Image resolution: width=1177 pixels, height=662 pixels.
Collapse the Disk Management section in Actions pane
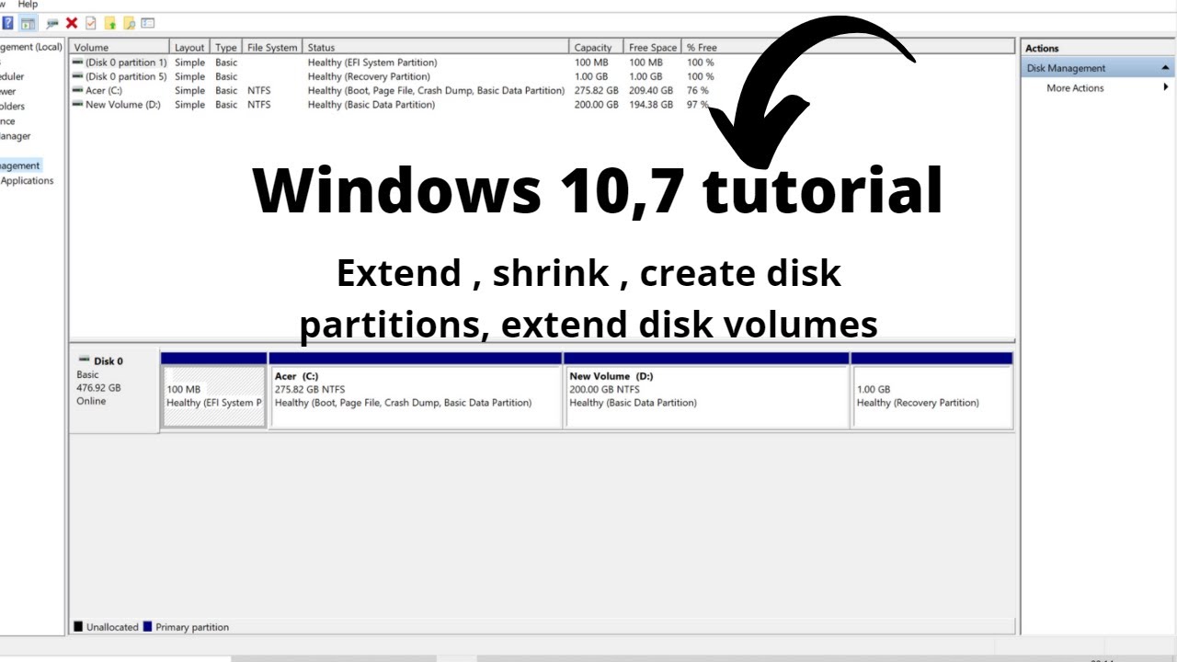pyautogui.click(x=1166, y=68)
